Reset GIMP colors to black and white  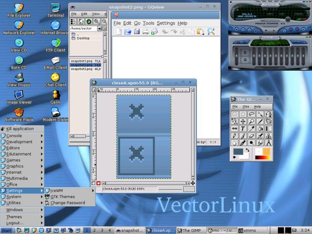(235, 158)
